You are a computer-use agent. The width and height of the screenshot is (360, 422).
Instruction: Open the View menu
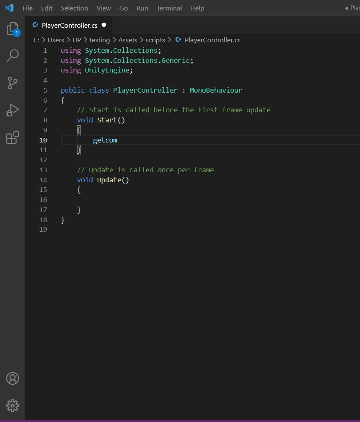(x=104, y=8)
